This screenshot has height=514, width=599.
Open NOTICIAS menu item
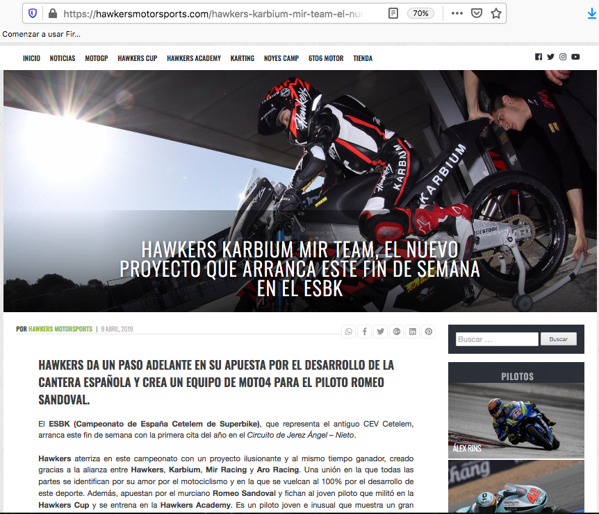63,58
